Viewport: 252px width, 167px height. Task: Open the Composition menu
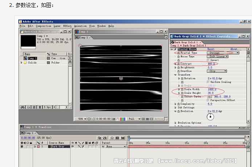coord(44,26)
